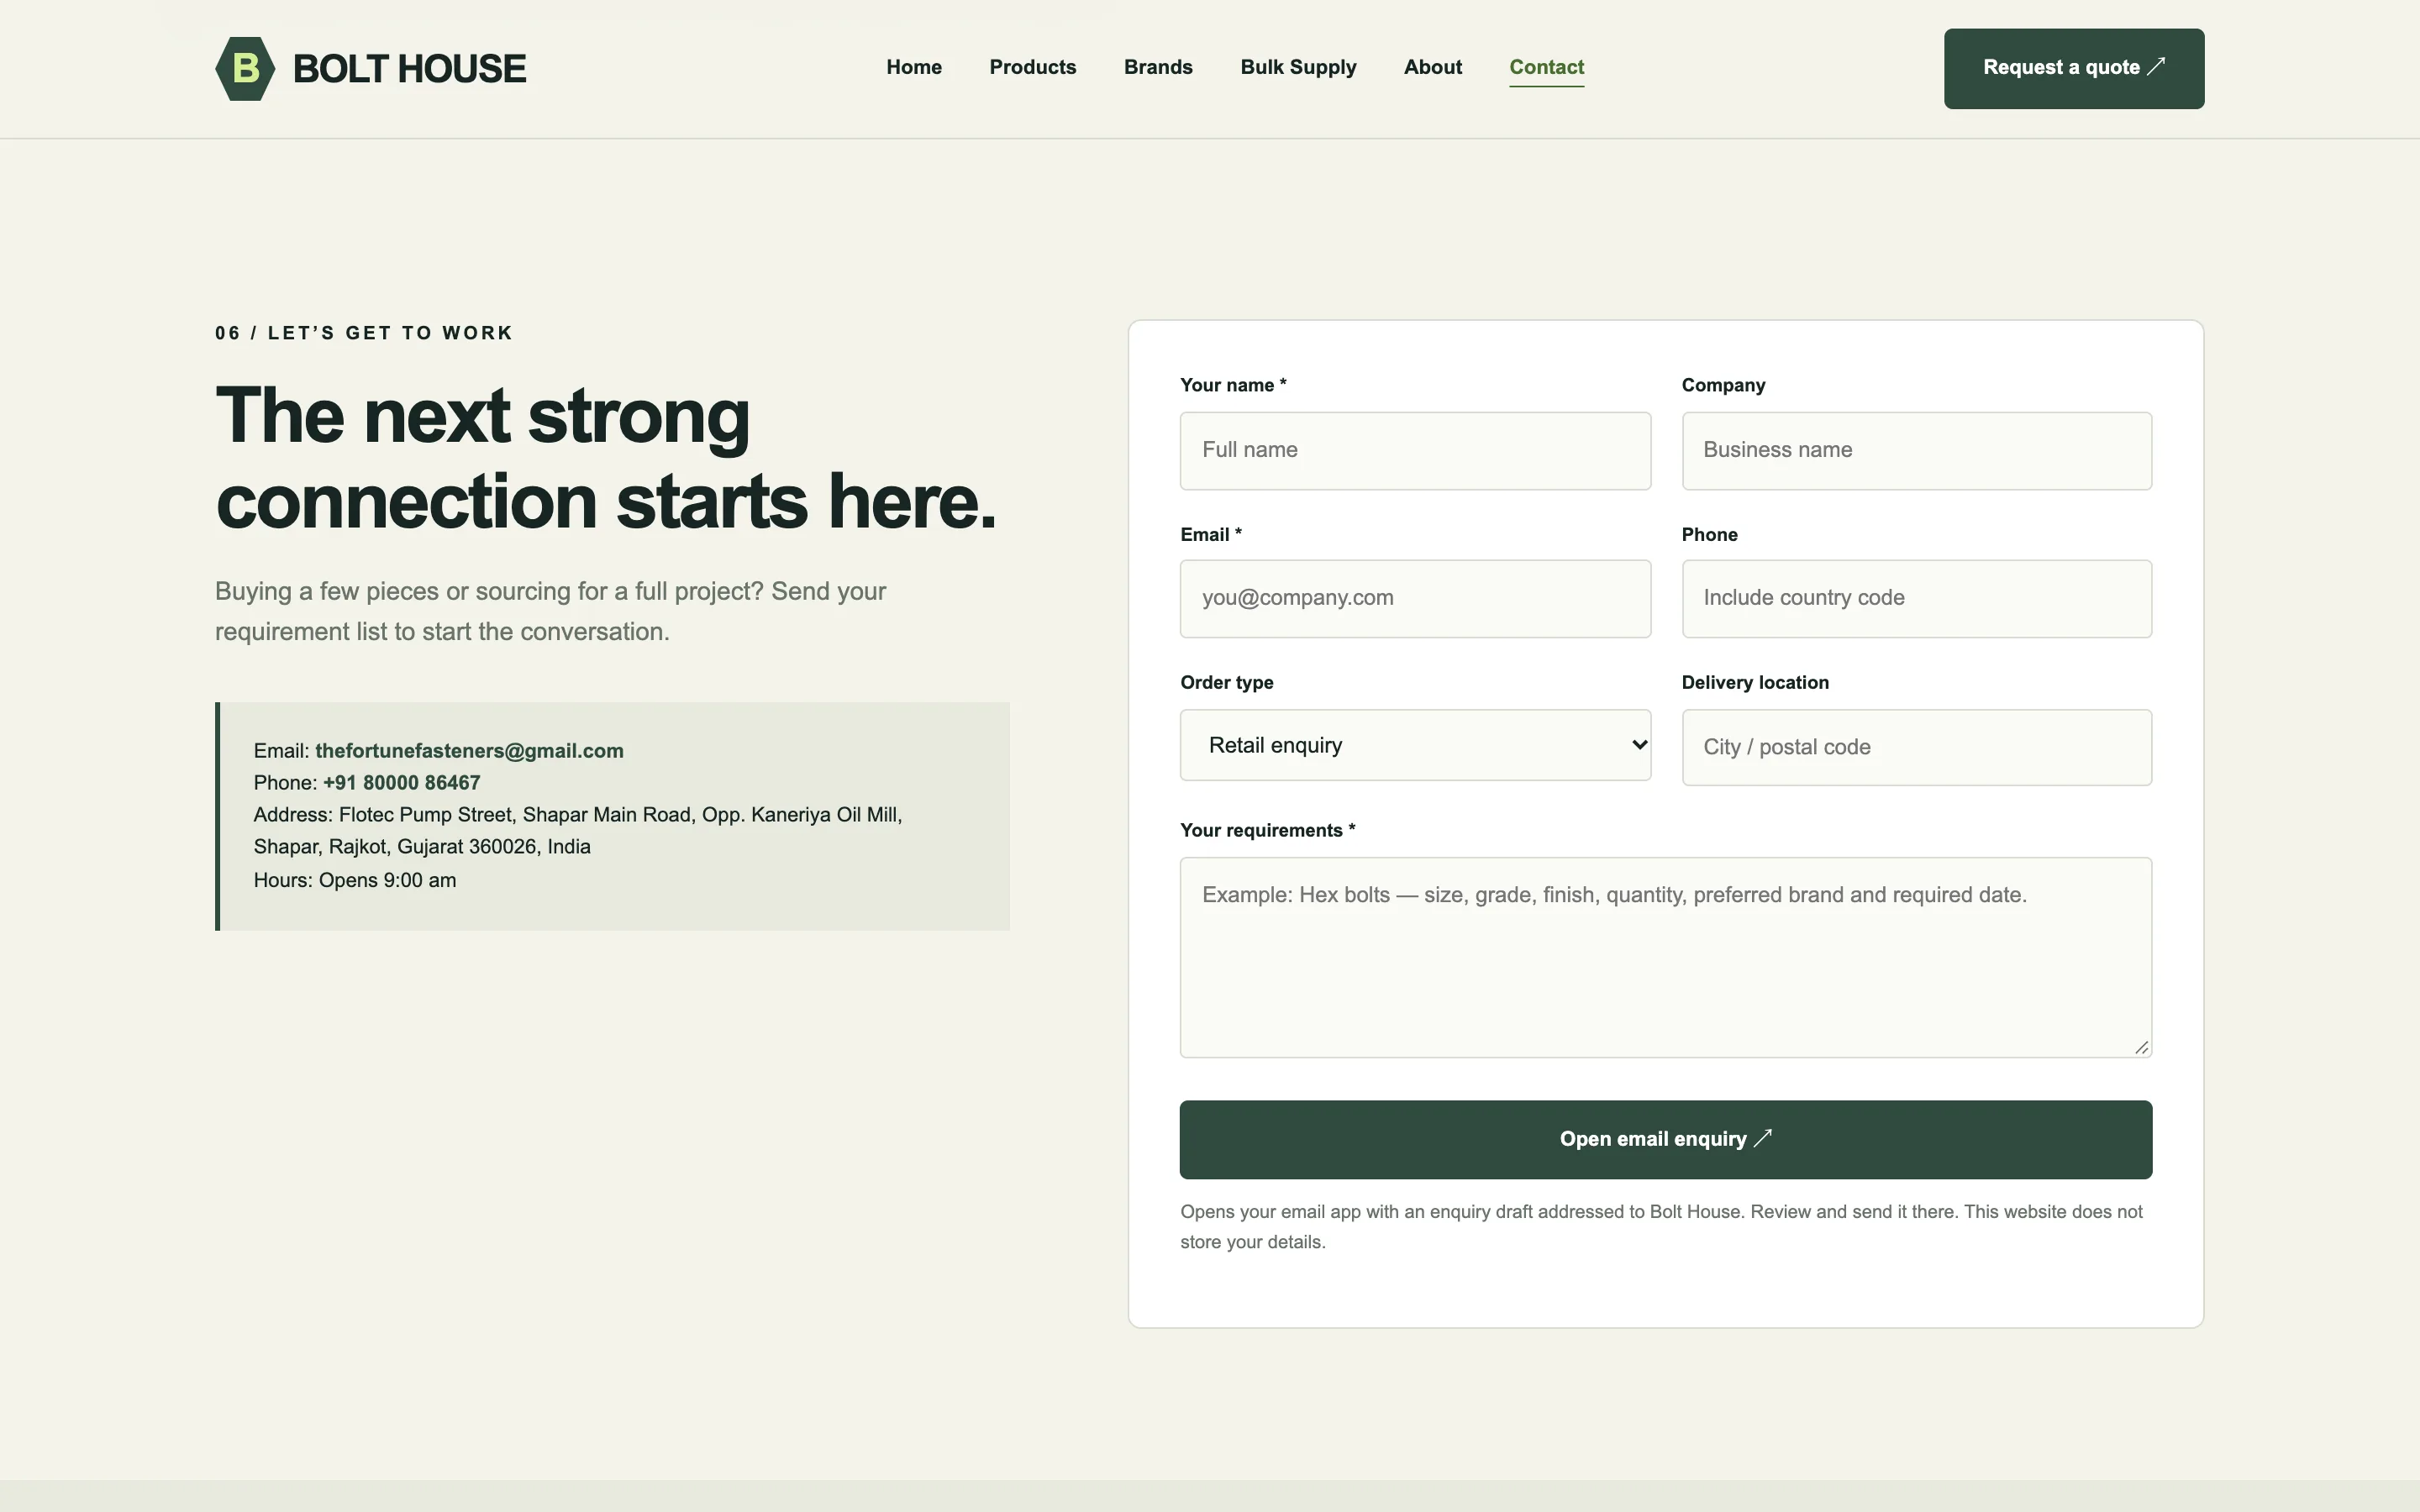Open the Order type dropdown
The width and height of the screenshot is (2420, 1512).
pos(1415,745)
